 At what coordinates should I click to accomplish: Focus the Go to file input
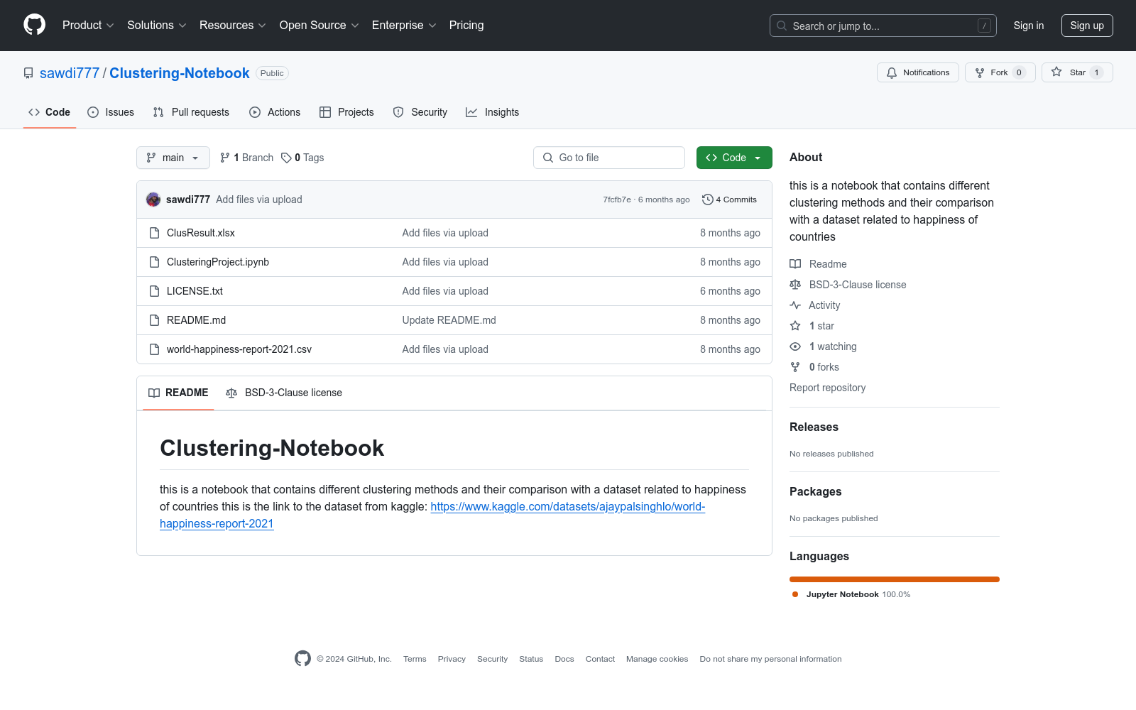(609, 158)
